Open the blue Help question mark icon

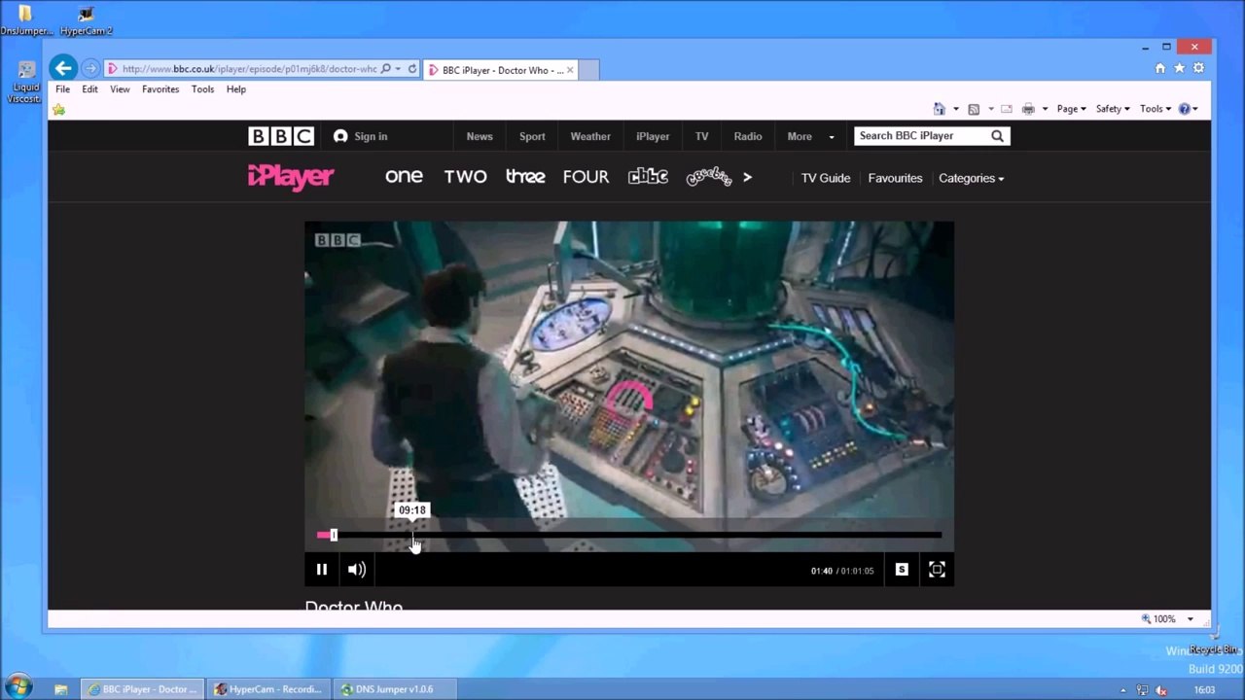(x=1184, y=109)
